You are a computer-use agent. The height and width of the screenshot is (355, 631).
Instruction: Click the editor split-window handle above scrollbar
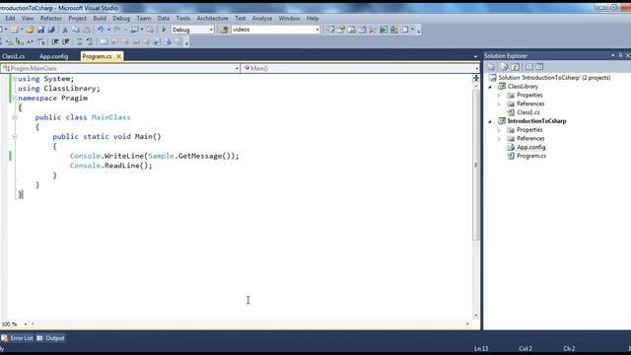click(476, 78)
